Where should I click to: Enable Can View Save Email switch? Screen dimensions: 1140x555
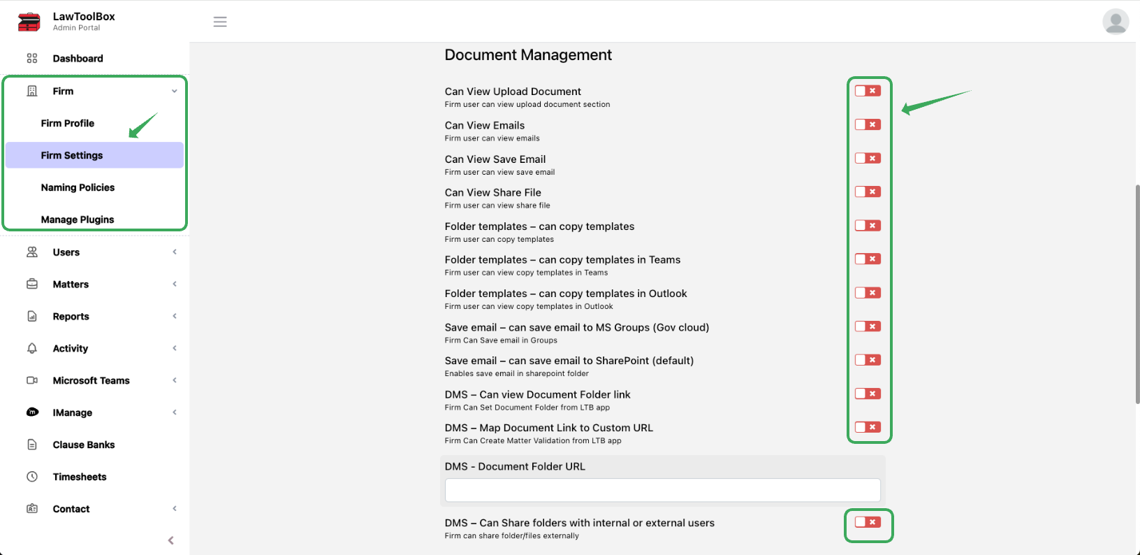pos(868,158)
